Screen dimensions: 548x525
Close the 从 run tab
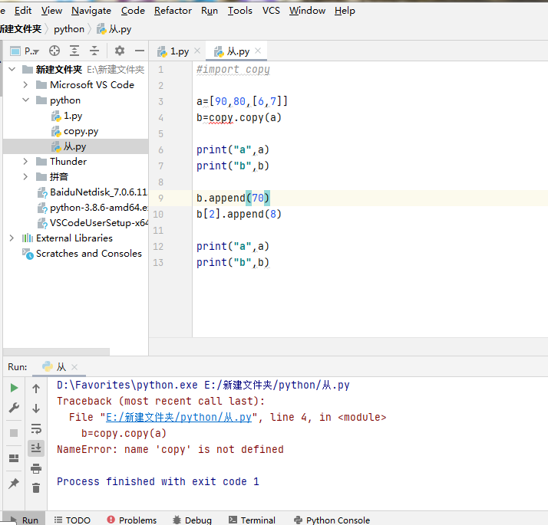[x=74, y=367]
